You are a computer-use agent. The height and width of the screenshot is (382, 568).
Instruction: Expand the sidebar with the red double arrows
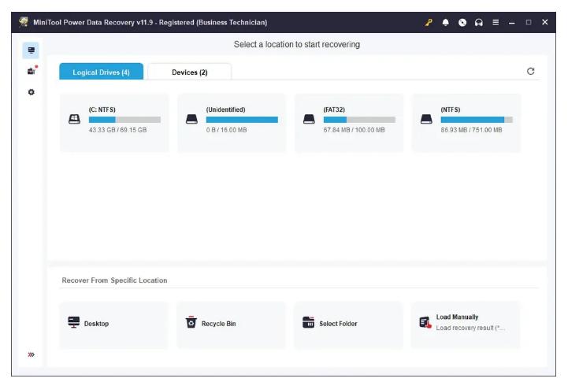point(31,354)
